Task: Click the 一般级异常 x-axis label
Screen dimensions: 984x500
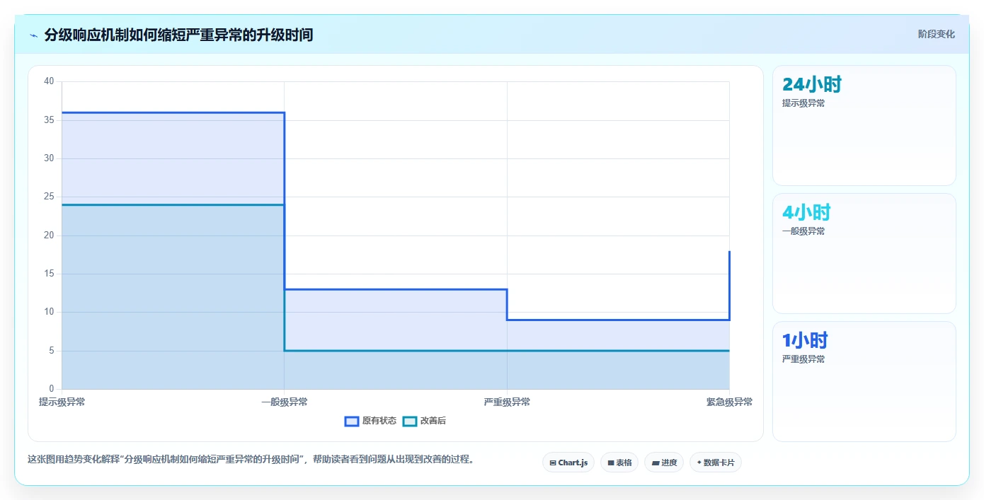Action: (284, 402)
